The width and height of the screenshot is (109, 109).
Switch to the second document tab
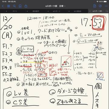[x=36, y=11]
